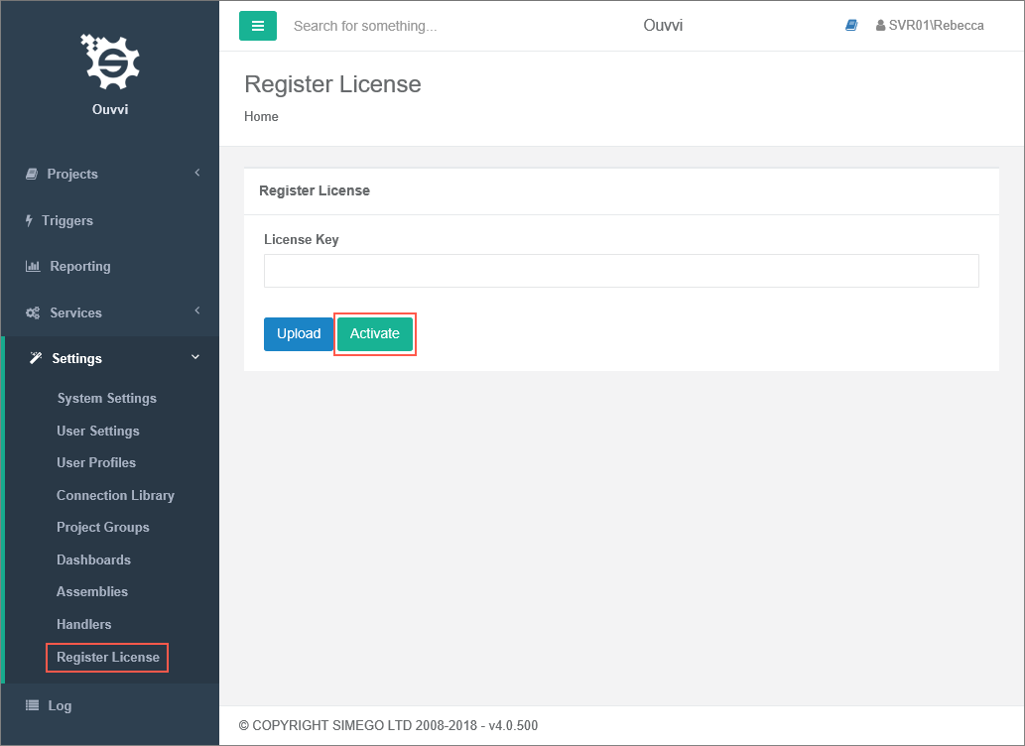The height and width of the screenshot is (746, 1025).
Task: Open Assemblies settings
Action: pos(92,591)
